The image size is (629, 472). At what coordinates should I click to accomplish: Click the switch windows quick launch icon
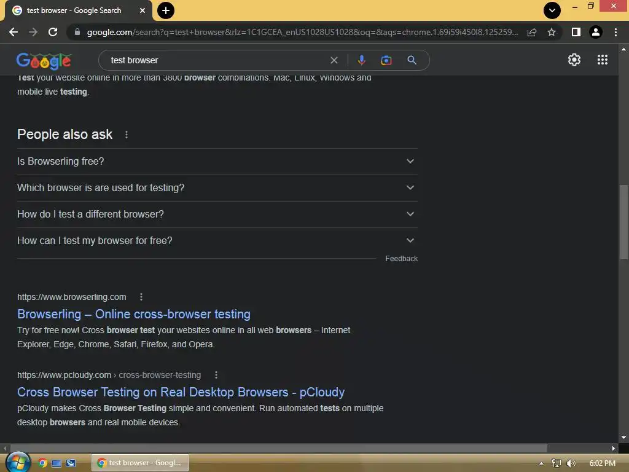(x=71, y=463)
